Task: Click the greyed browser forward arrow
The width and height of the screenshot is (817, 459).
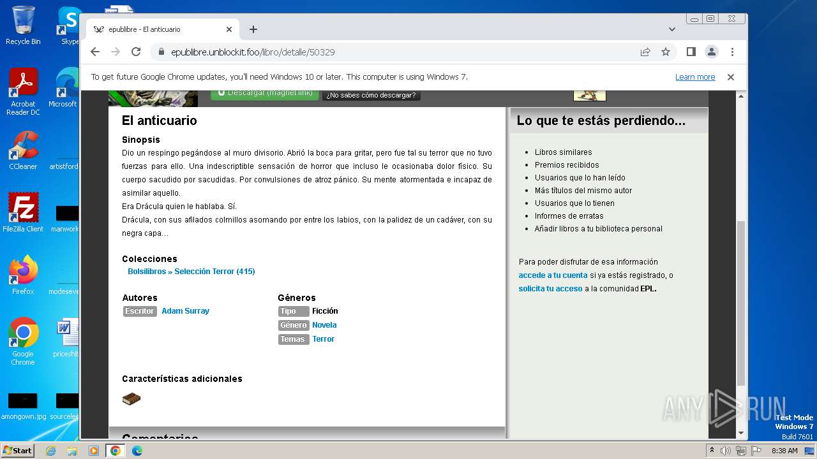Action: [x=116, y=52]
